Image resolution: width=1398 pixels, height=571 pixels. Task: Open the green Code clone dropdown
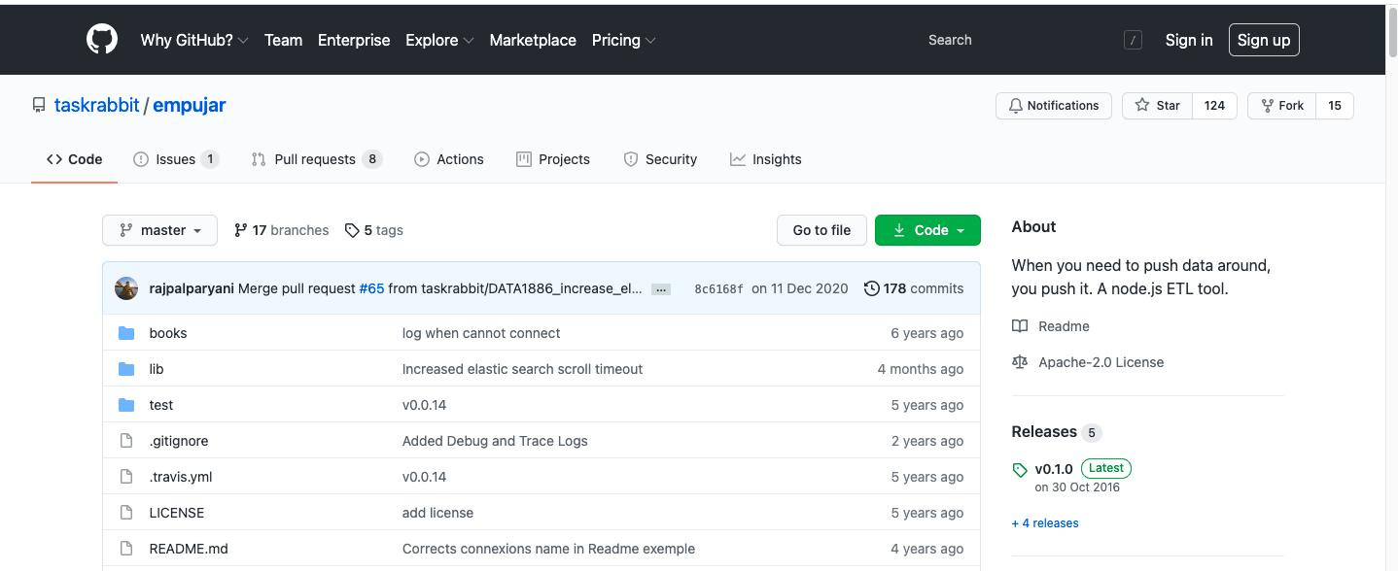click(x=927, y=230)
